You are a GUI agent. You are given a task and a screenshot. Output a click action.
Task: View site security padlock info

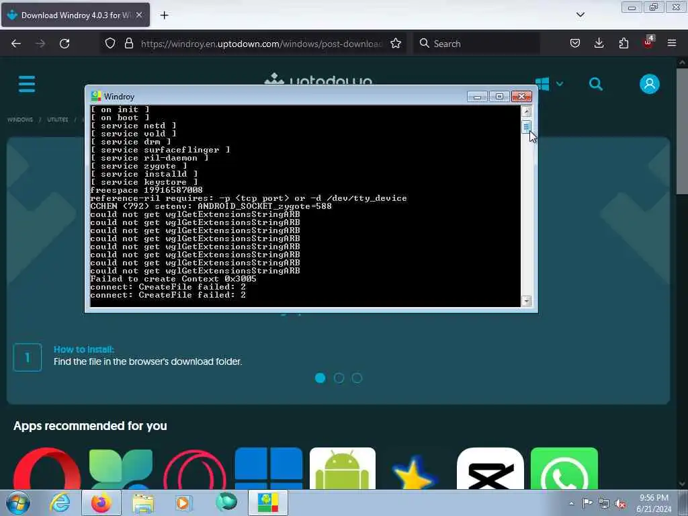[128, 43]
